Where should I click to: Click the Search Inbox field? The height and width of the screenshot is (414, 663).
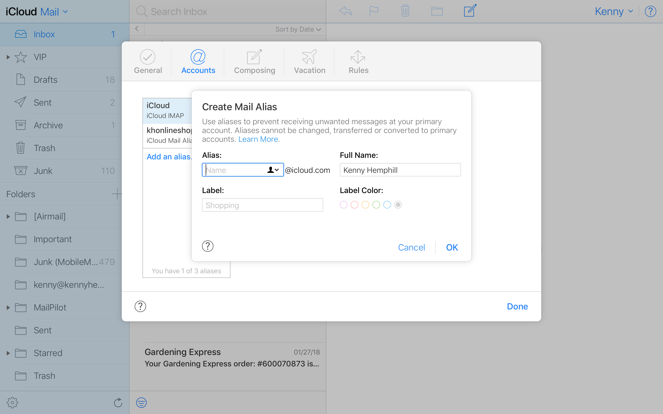227,11
